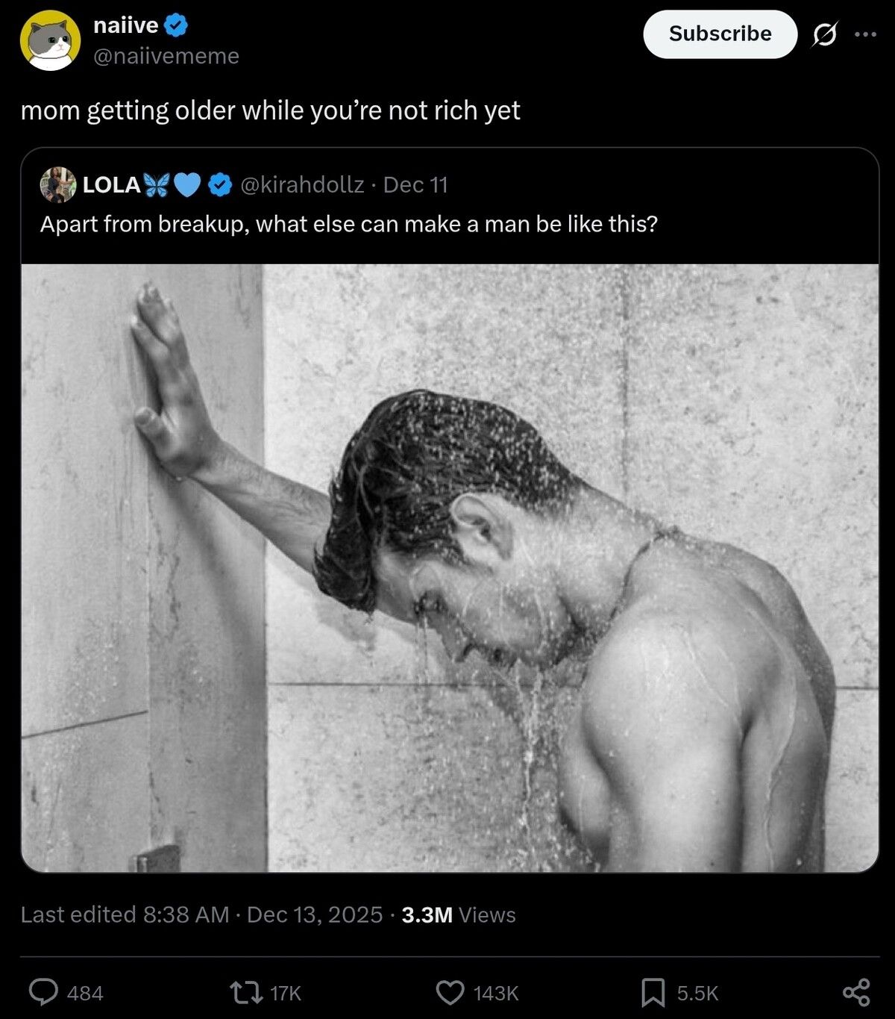Click the Dec 11 quoted tweet date
The image size is (895, 1019).
point(415,184)
